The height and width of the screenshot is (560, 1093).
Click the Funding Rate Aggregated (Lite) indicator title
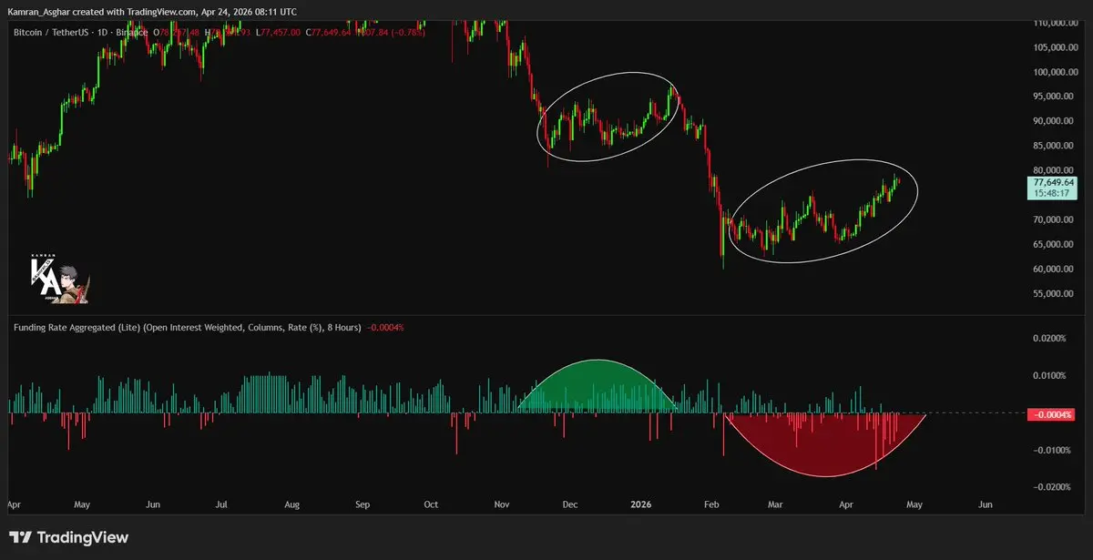(x=187, y=327)
